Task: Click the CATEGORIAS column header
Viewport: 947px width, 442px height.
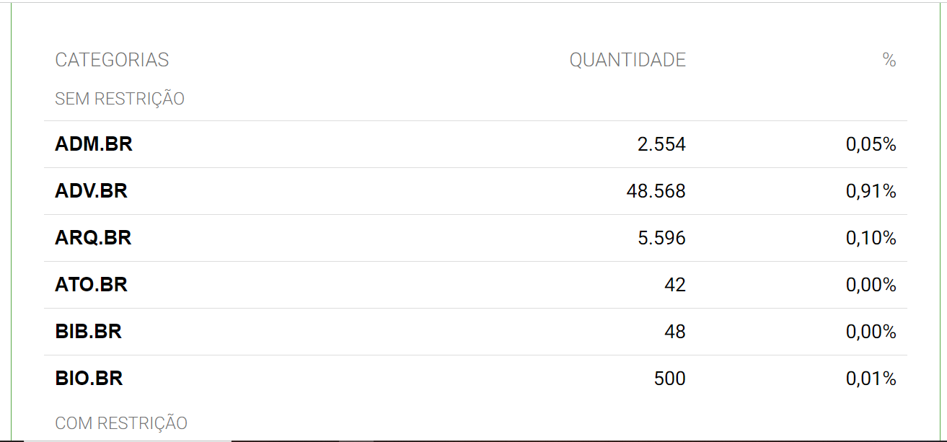Action: 112,60
